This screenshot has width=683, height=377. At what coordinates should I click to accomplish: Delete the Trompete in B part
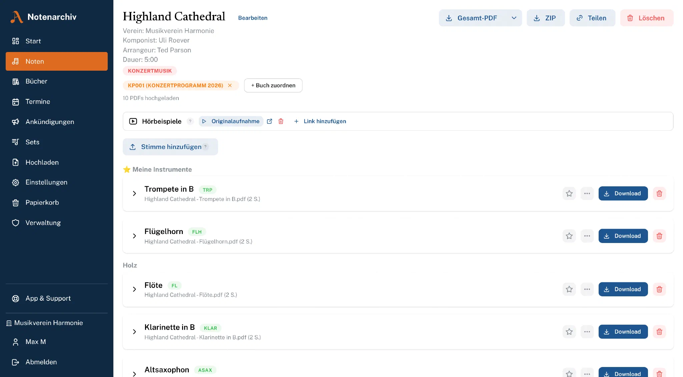[659, 193]
